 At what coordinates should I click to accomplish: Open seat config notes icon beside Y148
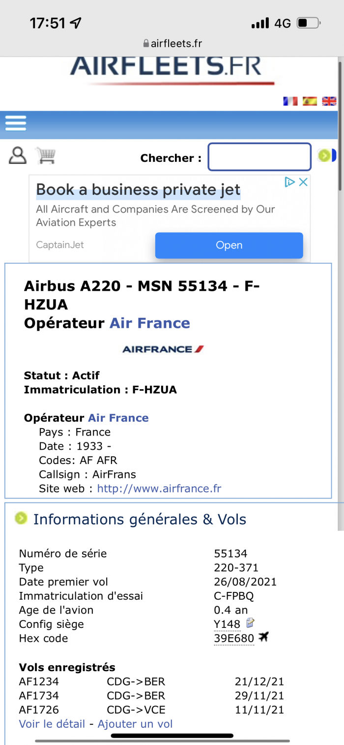tap(251, 623)
